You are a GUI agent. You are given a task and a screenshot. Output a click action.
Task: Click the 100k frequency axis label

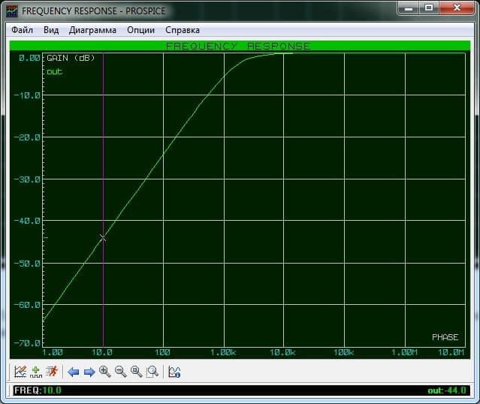pyautogui.click(x=343, y=352)
